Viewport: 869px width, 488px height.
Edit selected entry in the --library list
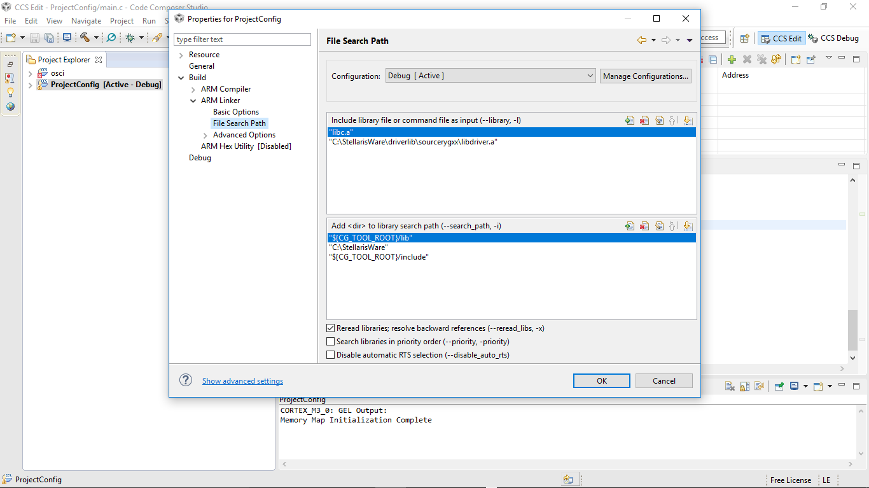[x=659, y=120]
